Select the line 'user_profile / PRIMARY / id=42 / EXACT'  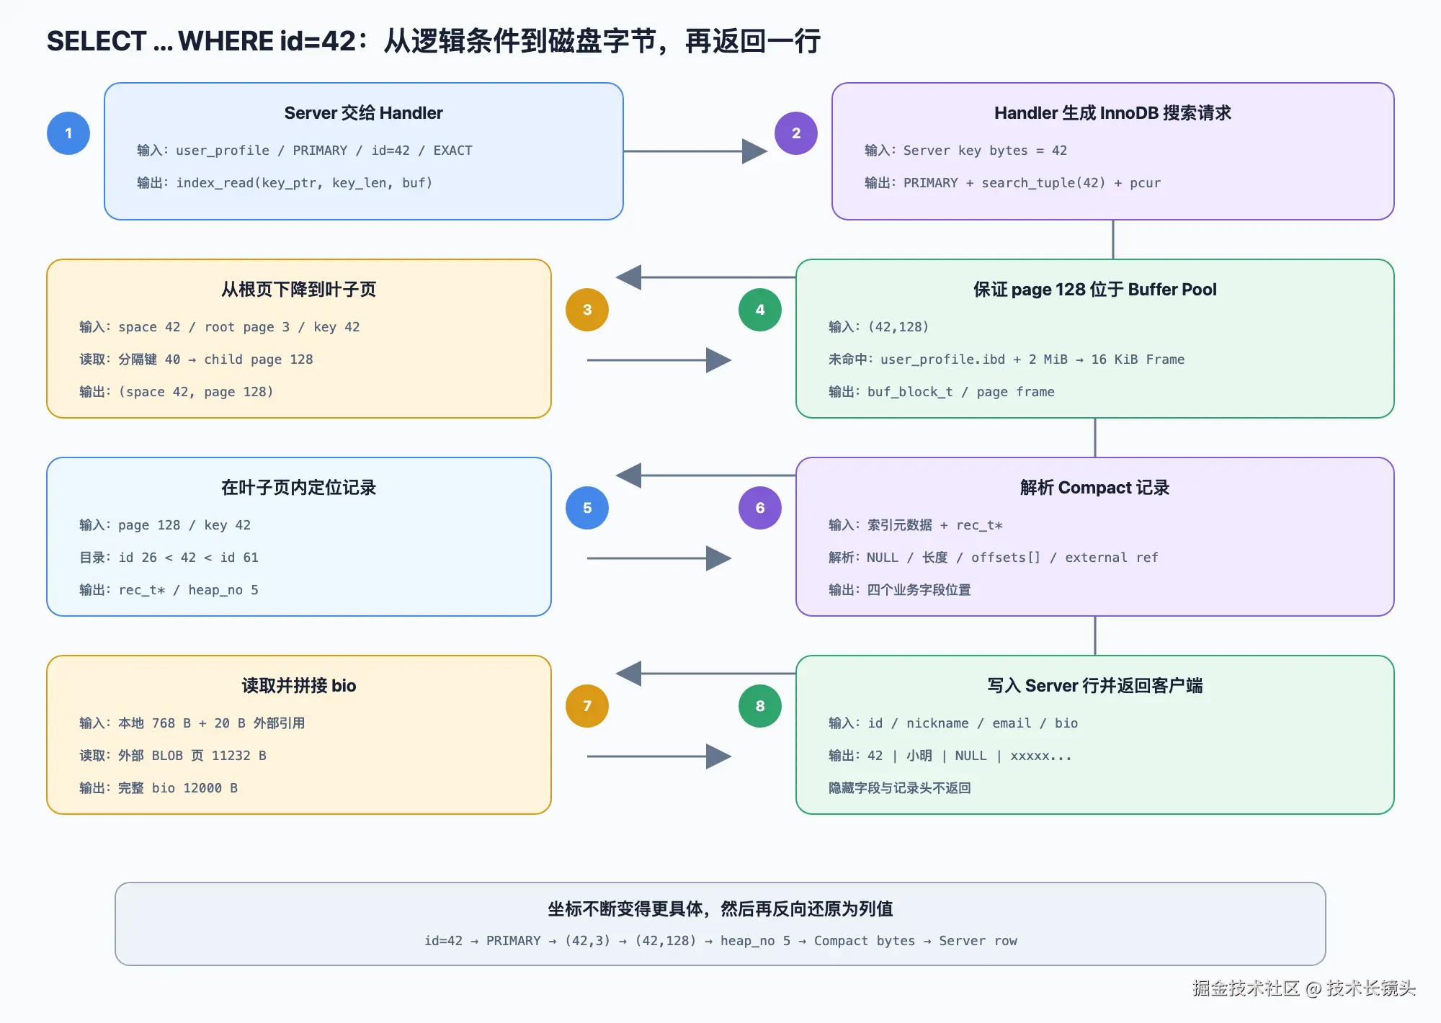point(324,151)
